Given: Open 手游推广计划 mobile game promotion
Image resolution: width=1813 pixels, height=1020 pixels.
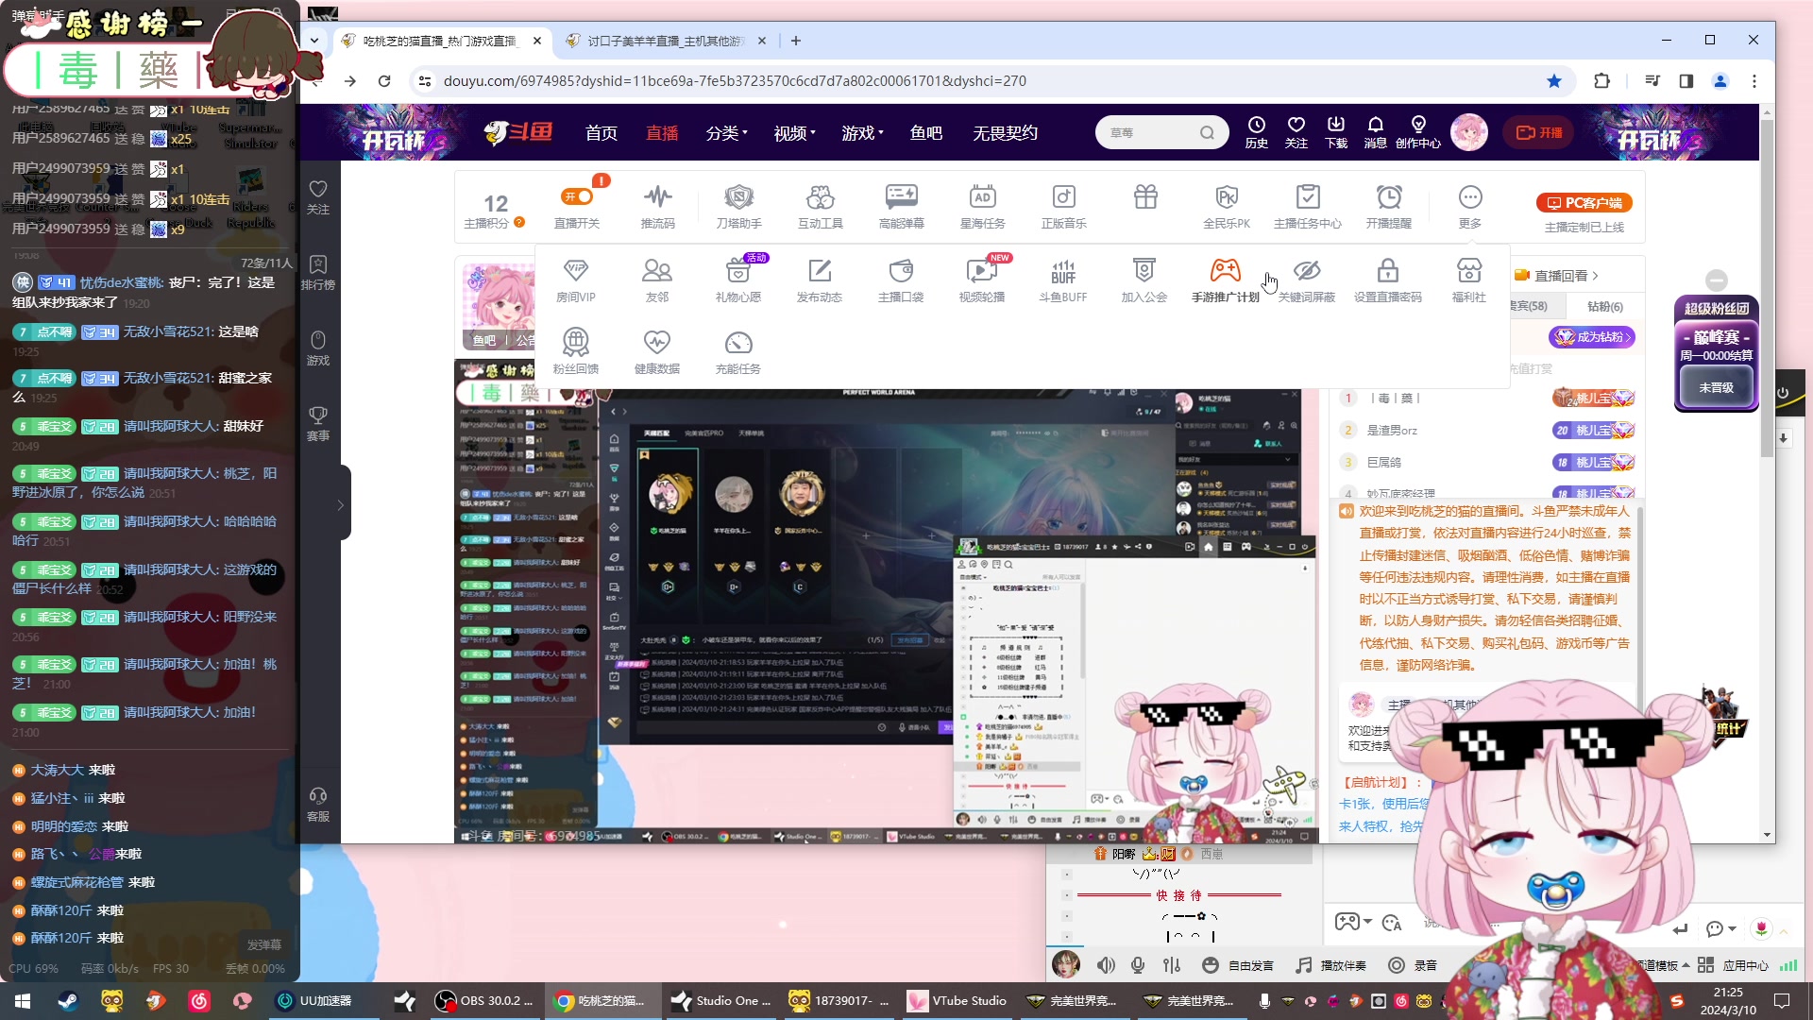Looking at the screenshot, I should coord(1226,280).
